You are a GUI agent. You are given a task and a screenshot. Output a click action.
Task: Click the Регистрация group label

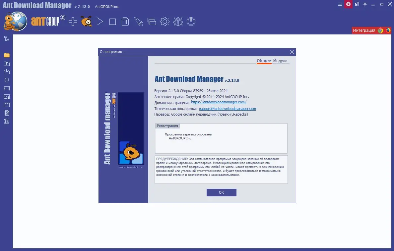[x=167, y=126]
